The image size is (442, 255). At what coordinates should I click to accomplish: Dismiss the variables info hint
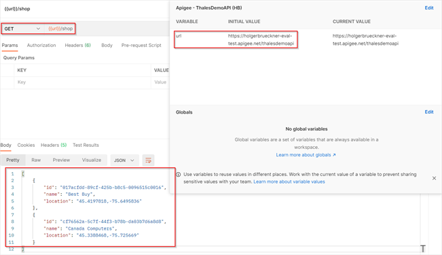coord(434,178)
